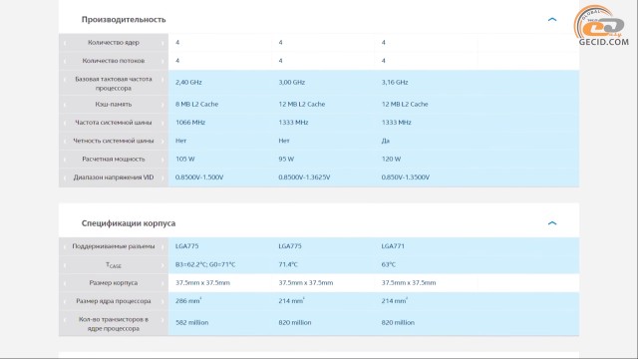The width and height of the screenshot is (638, 359).
Task: Collapse the Спецификации корпуса section chevron
Action: coord(552,223)
